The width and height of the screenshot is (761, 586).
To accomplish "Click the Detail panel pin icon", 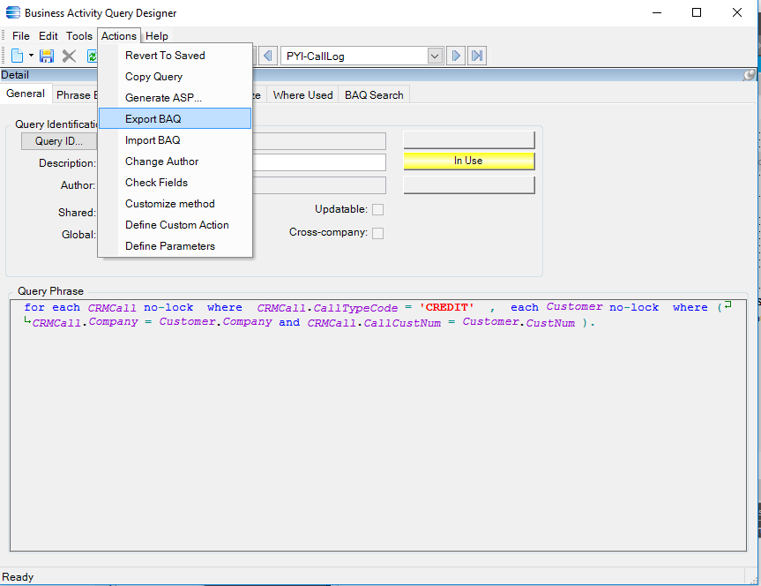I will point(750,76).
